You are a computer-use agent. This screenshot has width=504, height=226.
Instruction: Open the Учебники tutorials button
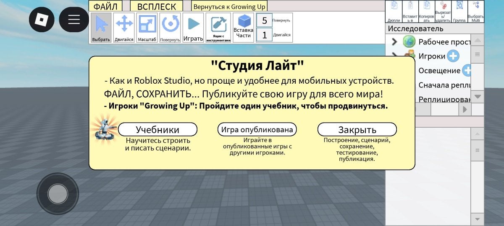[x=157, y=129]
